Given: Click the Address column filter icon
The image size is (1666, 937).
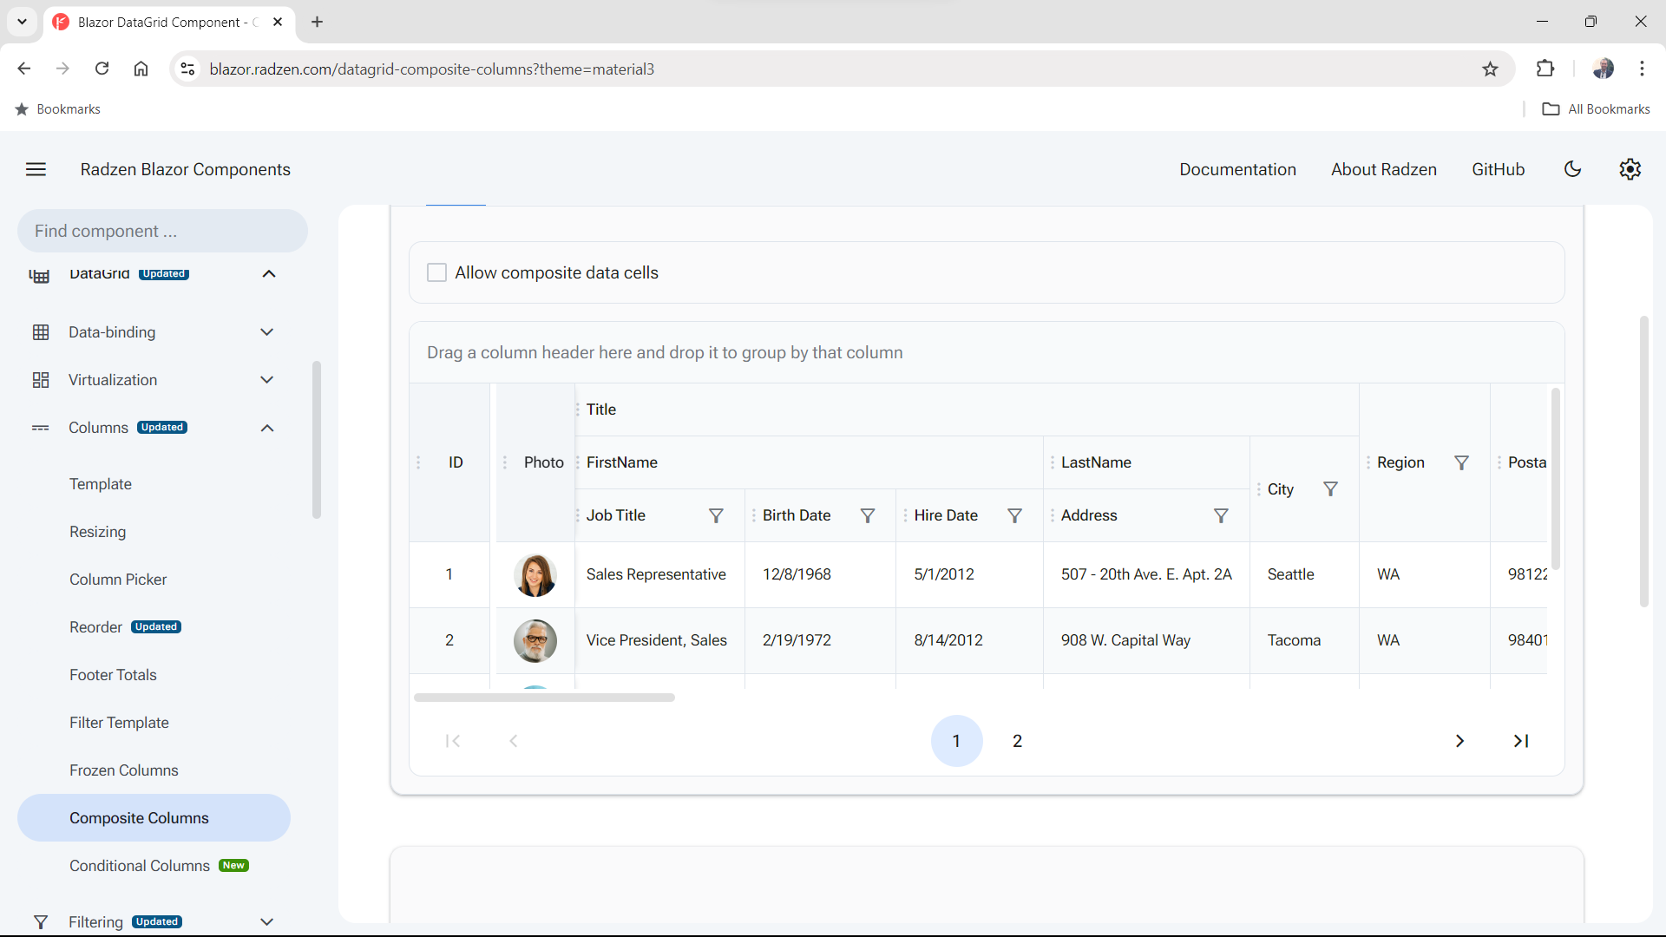Looking at the screenshot, I should (x=1221, y=516).
